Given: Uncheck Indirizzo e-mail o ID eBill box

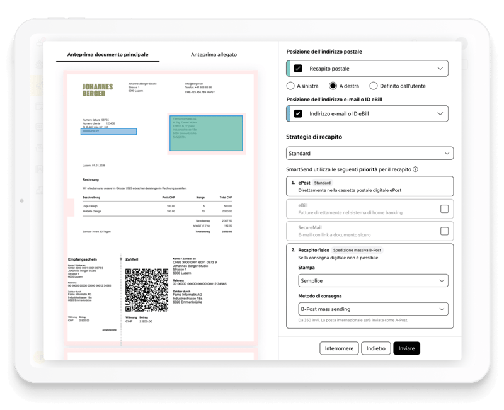Looking at the screenshot, I should click(299, 113).
